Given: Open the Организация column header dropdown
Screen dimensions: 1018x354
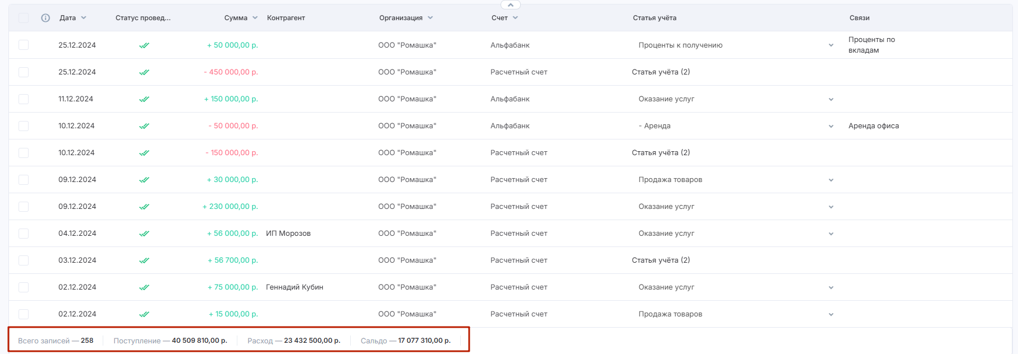Looking at the screenshot, I should [x=430, y=18].
